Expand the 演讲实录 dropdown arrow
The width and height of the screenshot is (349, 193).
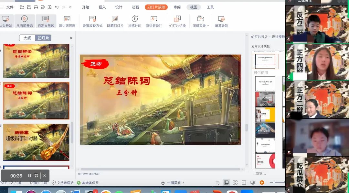point(208,26)
